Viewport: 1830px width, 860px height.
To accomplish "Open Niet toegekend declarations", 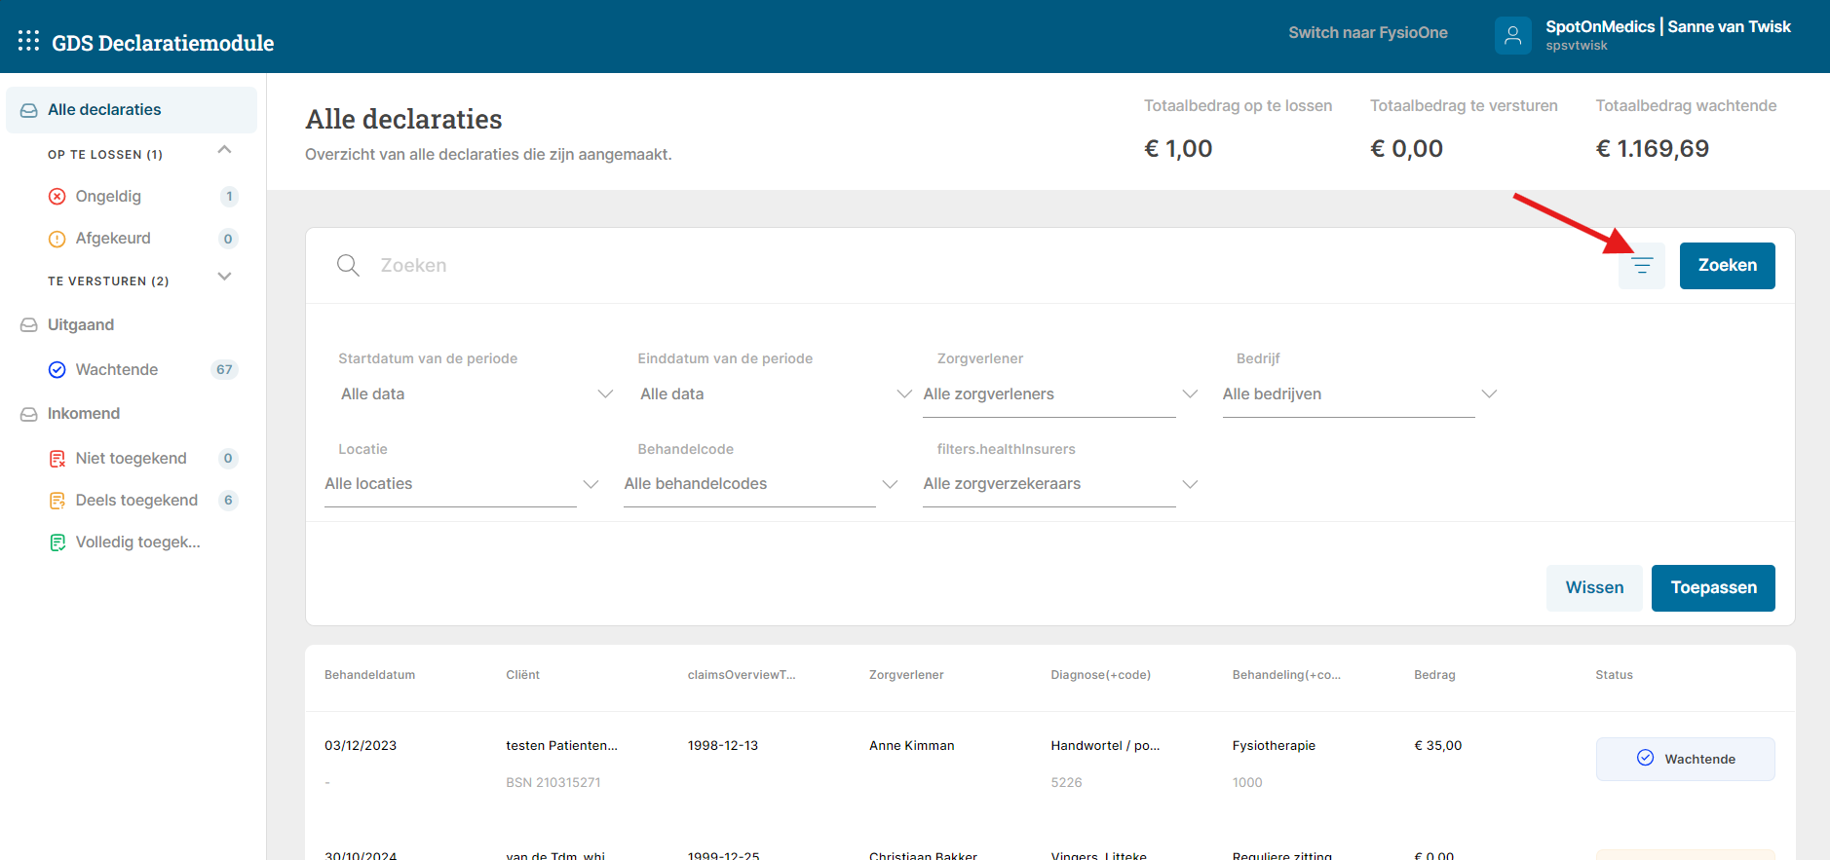I will tap(131, 459).
